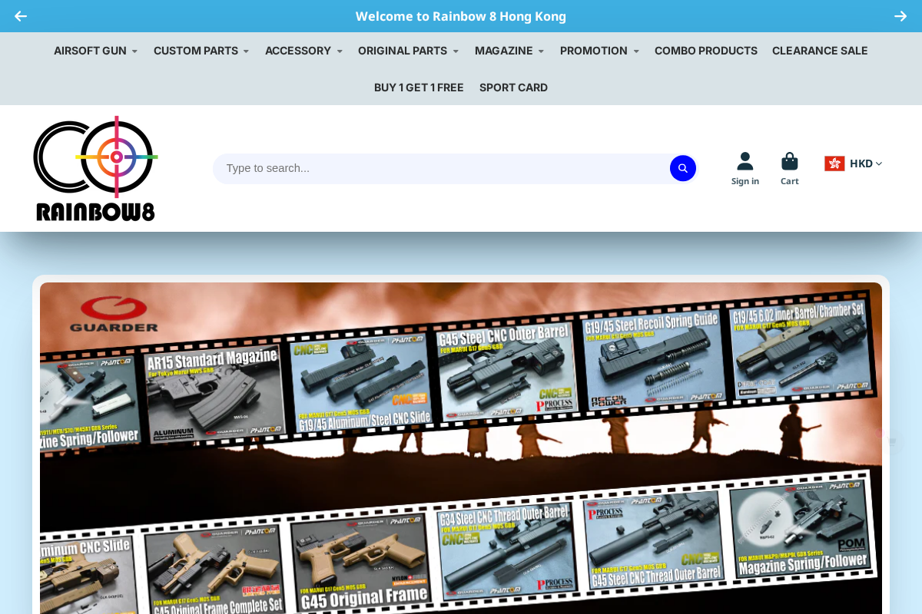Advance banner with right arrow icon

900,15
